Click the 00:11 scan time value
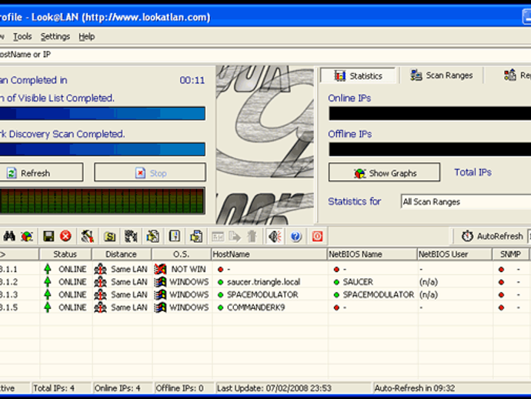 pos(192,80)
